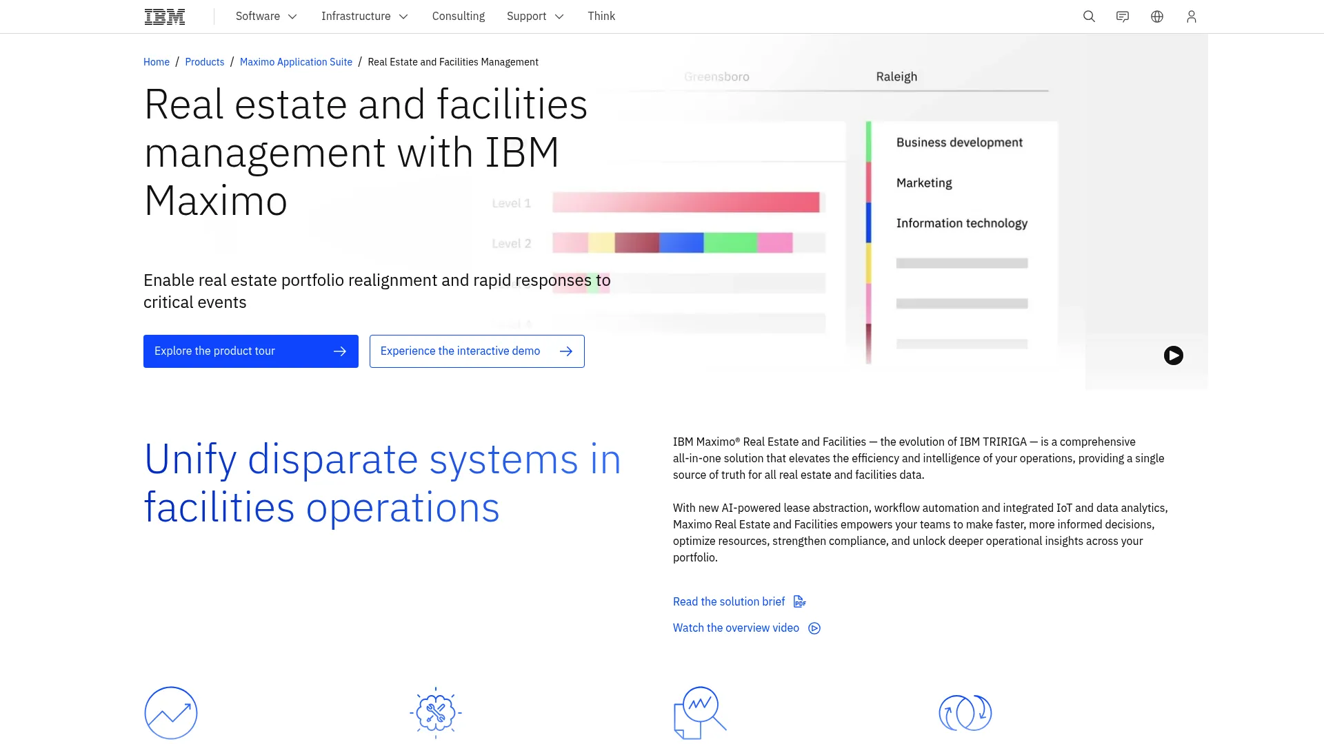Open the search icon in header

[1089, 17]
